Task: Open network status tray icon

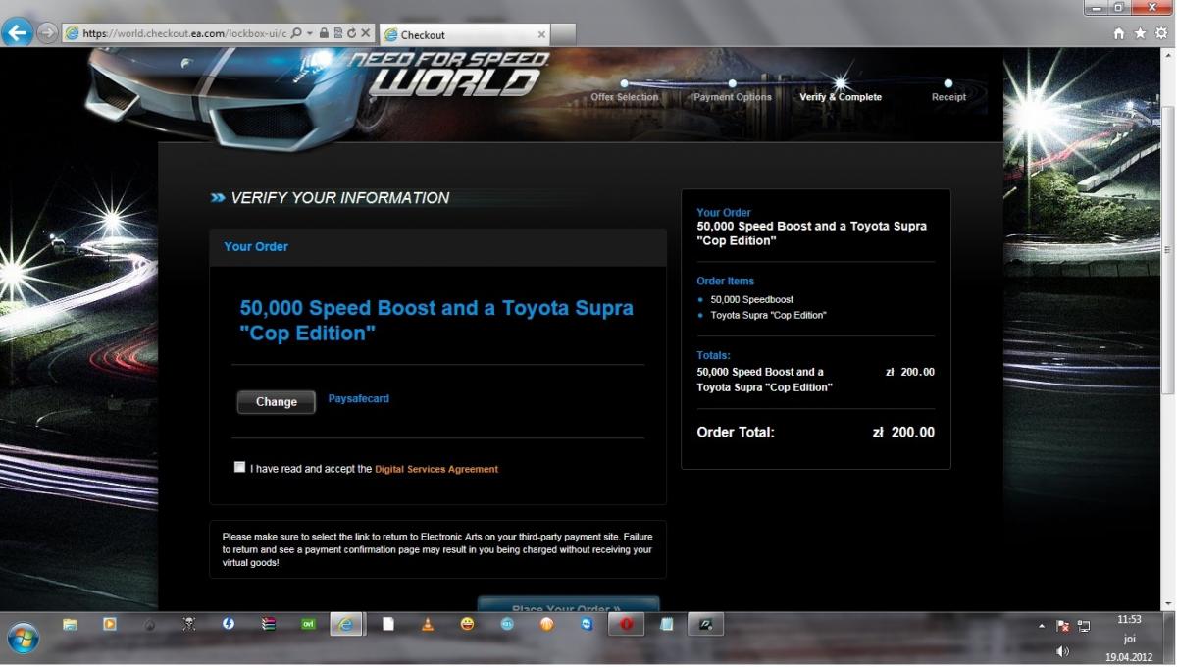Action: 1084,626
